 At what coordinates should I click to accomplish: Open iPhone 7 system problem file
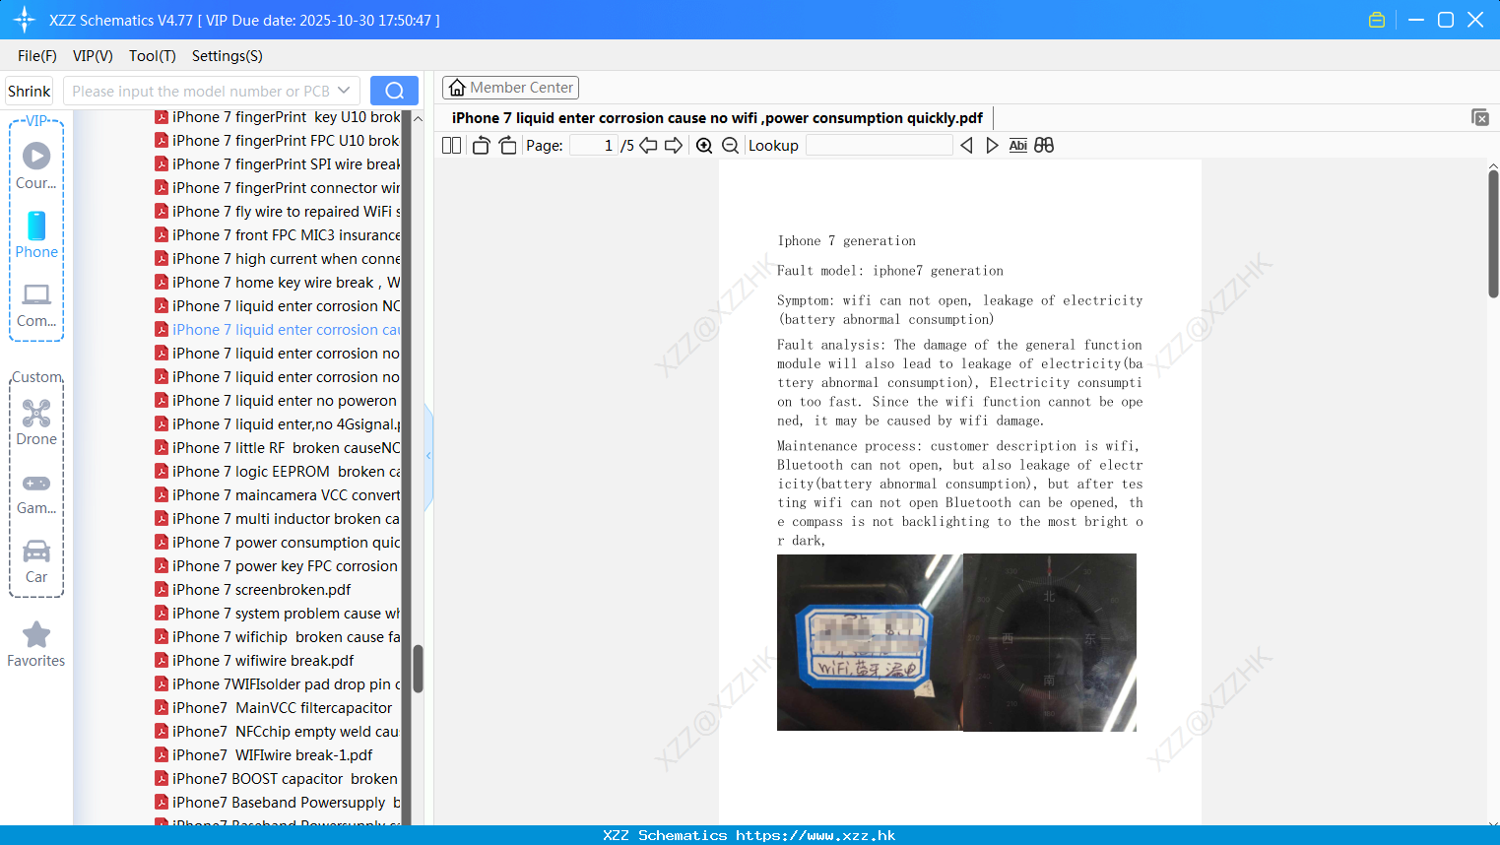coord(278,614)
